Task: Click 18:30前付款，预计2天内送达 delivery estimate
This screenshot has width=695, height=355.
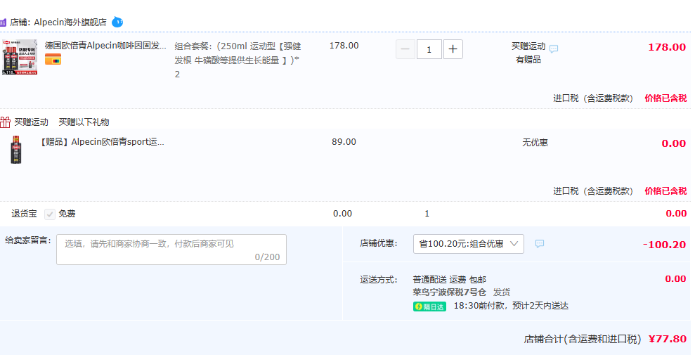Action: [511, 306]
